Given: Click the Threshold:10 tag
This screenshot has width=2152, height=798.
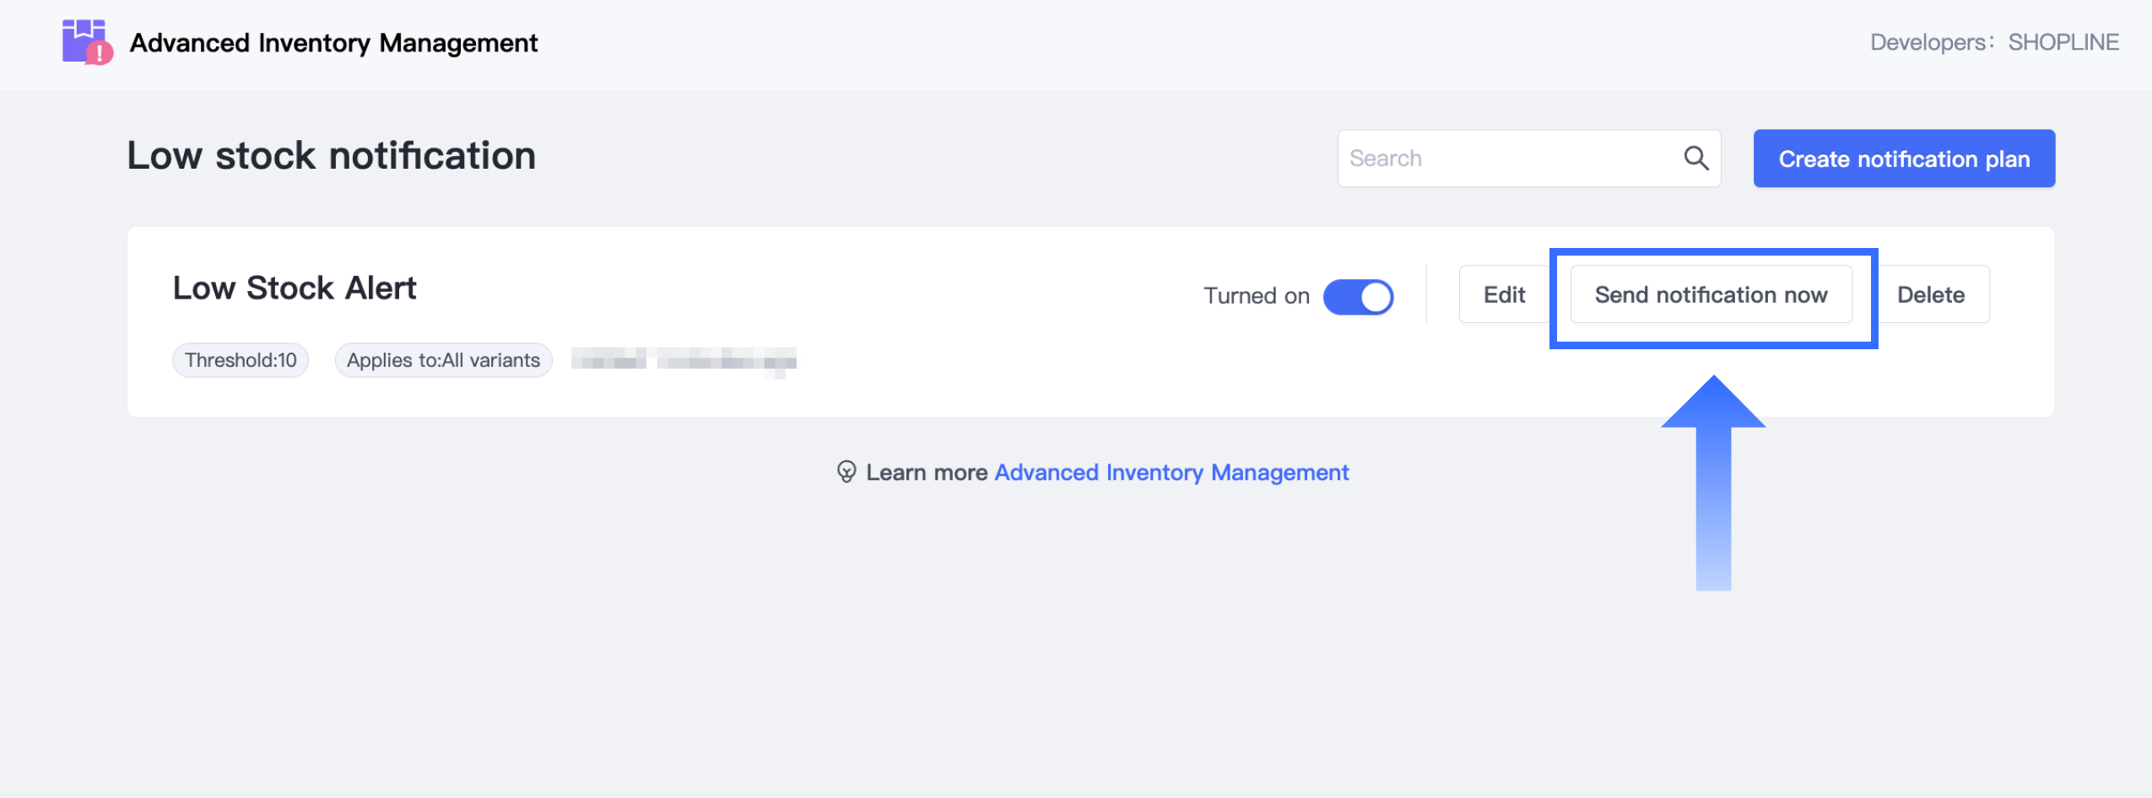Looking at the screenshot, I should tap(241, 360).
